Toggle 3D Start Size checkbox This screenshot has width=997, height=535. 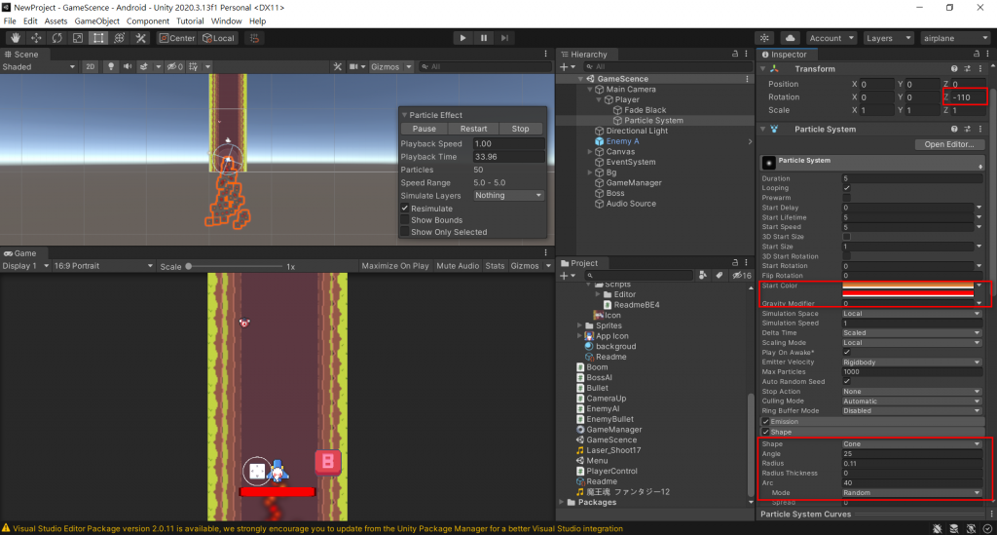click(846, 237)
